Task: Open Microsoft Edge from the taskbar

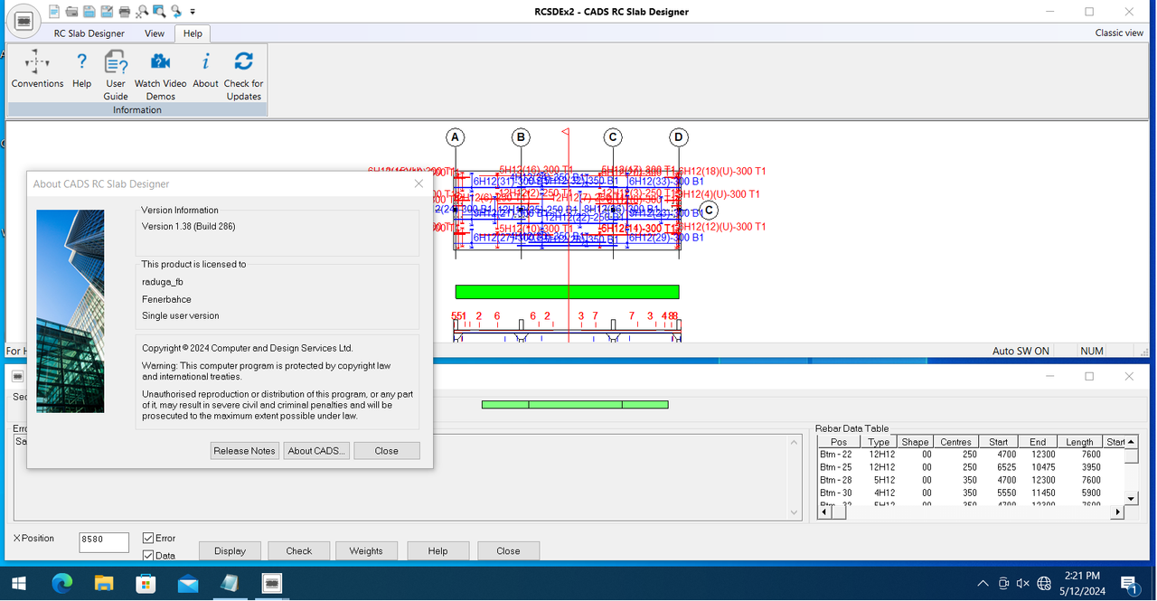Action: coord(61,583)
